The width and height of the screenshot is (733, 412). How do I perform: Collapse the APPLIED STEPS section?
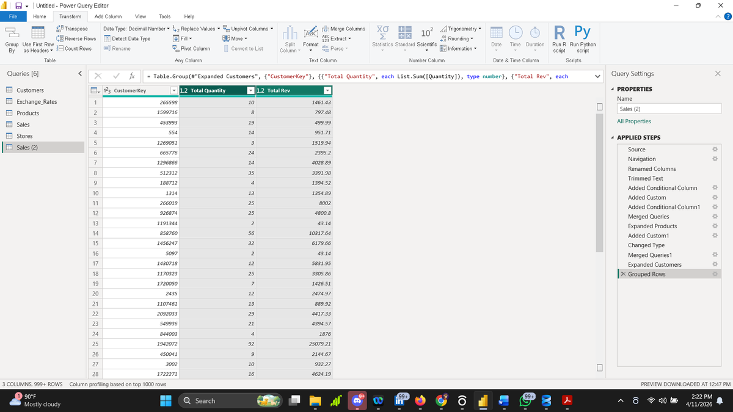[x=613, y=137]
